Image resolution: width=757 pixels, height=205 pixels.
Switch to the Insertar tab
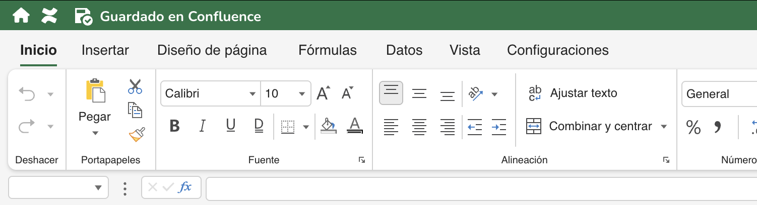coord(105,50)
